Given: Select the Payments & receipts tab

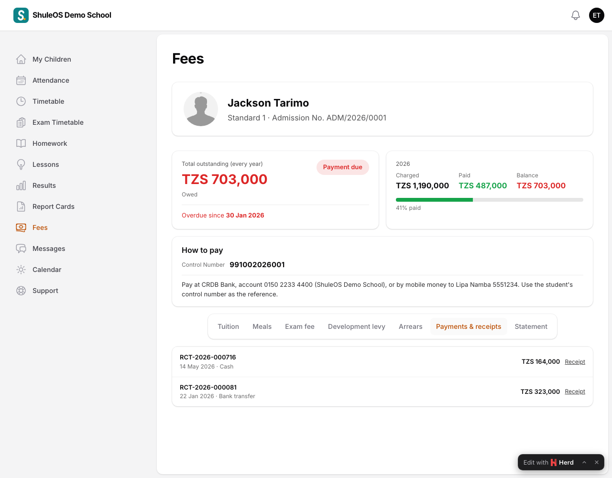Looking at the screenshot, I should [469, 326].
